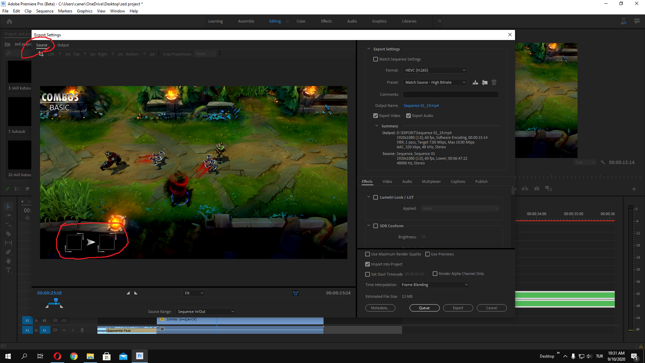Click the blue playhead on export timeline
The height and width of the screenshot is (363, 645).
(x=56, y=300)
